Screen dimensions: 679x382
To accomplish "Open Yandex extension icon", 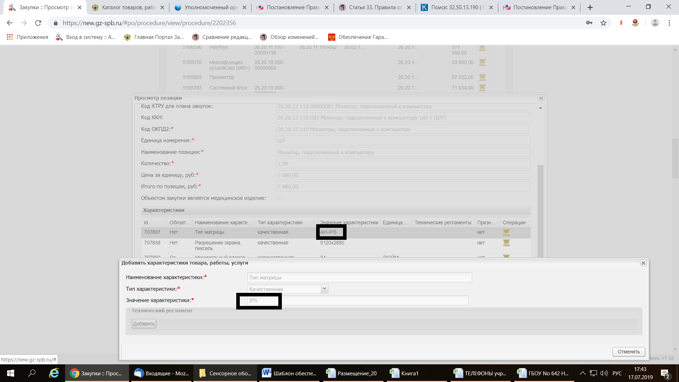I will tap(621, 23).
